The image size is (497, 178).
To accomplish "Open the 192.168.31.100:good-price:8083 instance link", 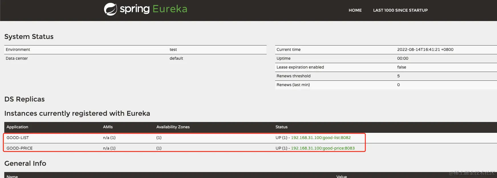I will click(x=323, y=148).
